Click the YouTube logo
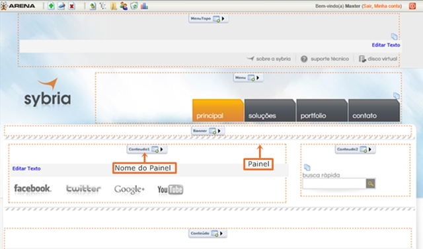Image resolution: width=423 pixels, height=249 pixels. (171, 190)
